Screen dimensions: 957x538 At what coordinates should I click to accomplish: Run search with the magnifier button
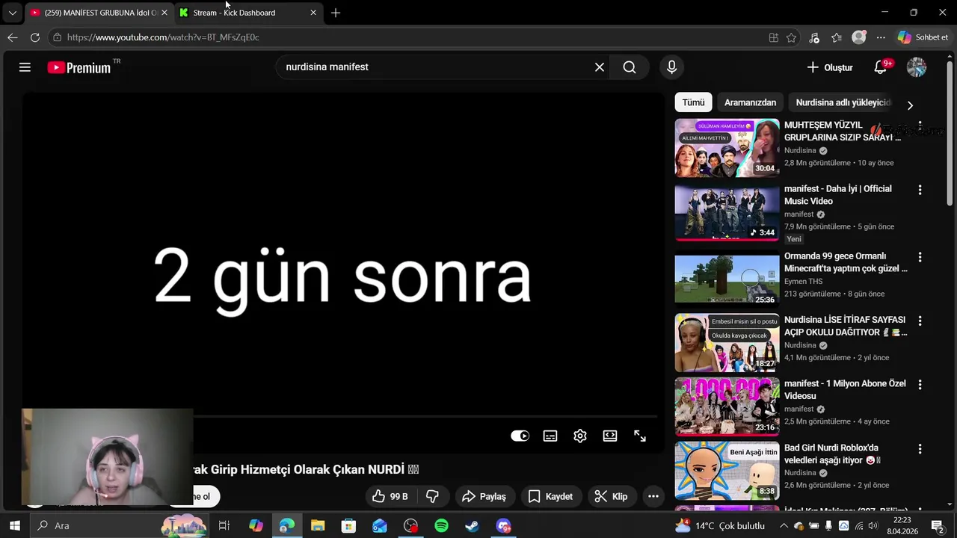[630, 67]
